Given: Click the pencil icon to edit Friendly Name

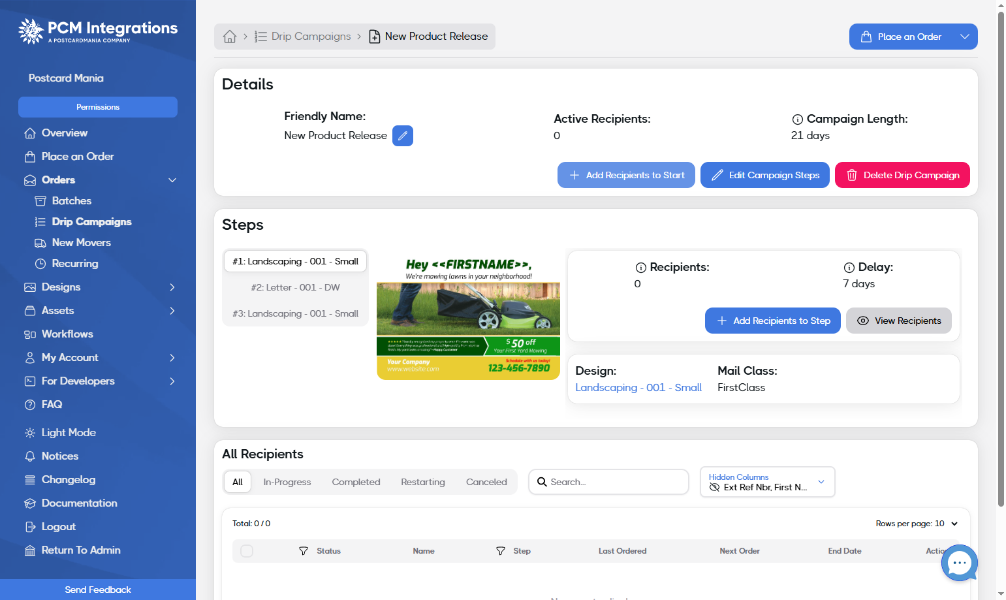Looking at the screenshot, I should (x=403, y=136).
